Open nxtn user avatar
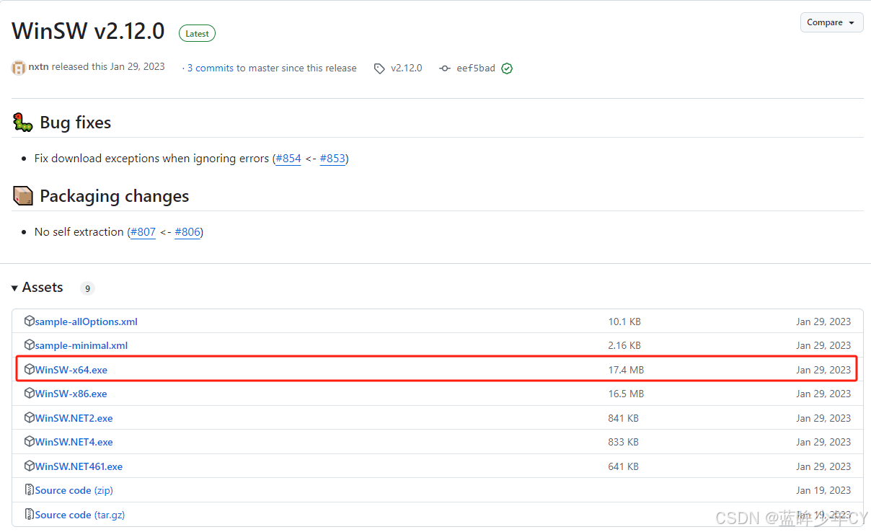 [x=19, y=68]
